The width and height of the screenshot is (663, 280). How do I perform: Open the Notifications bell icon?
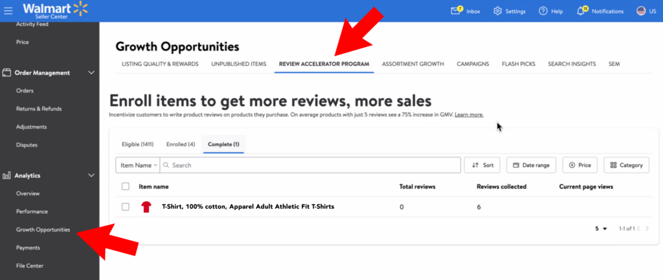pyautogui.click(x=582, y=10)
